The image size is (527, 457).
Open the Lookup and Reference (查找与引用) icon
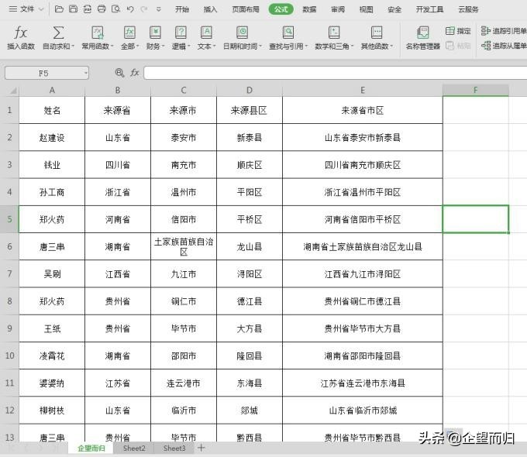(288, 33)
